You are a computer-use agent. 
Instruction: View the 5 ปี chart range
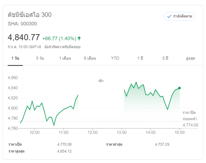[x=165, y=58]
